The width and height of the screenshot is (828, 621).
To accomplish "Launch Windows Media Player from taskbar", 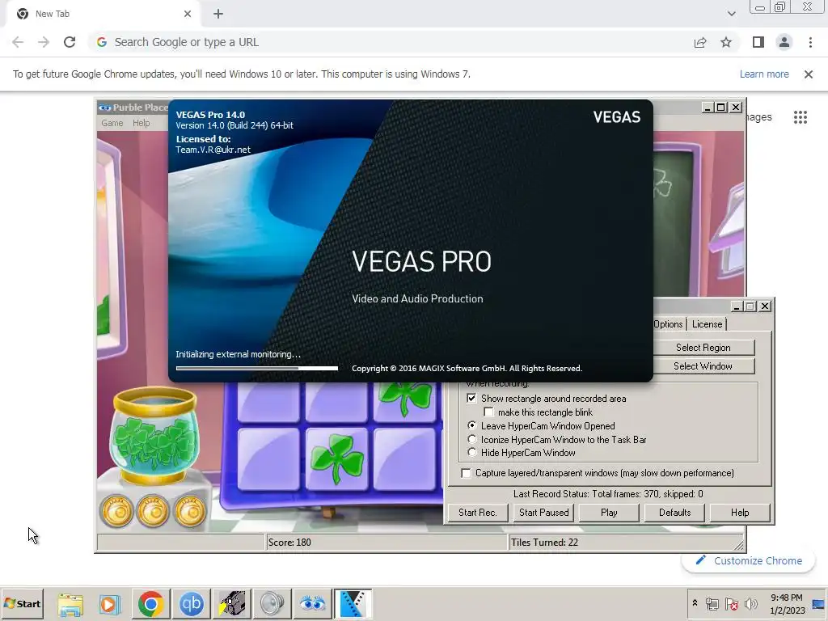I will [x=110, y=603].
